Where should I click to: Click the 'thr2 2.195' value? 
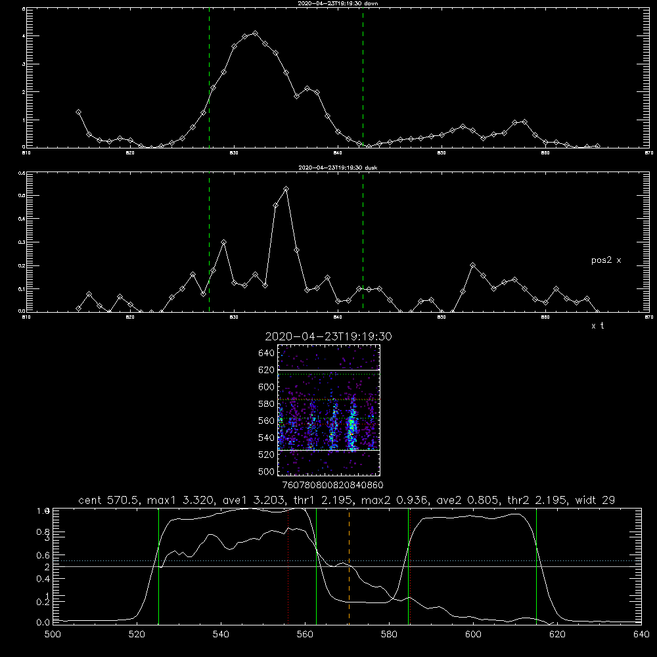pyautogui.click(x=537, y=500)
